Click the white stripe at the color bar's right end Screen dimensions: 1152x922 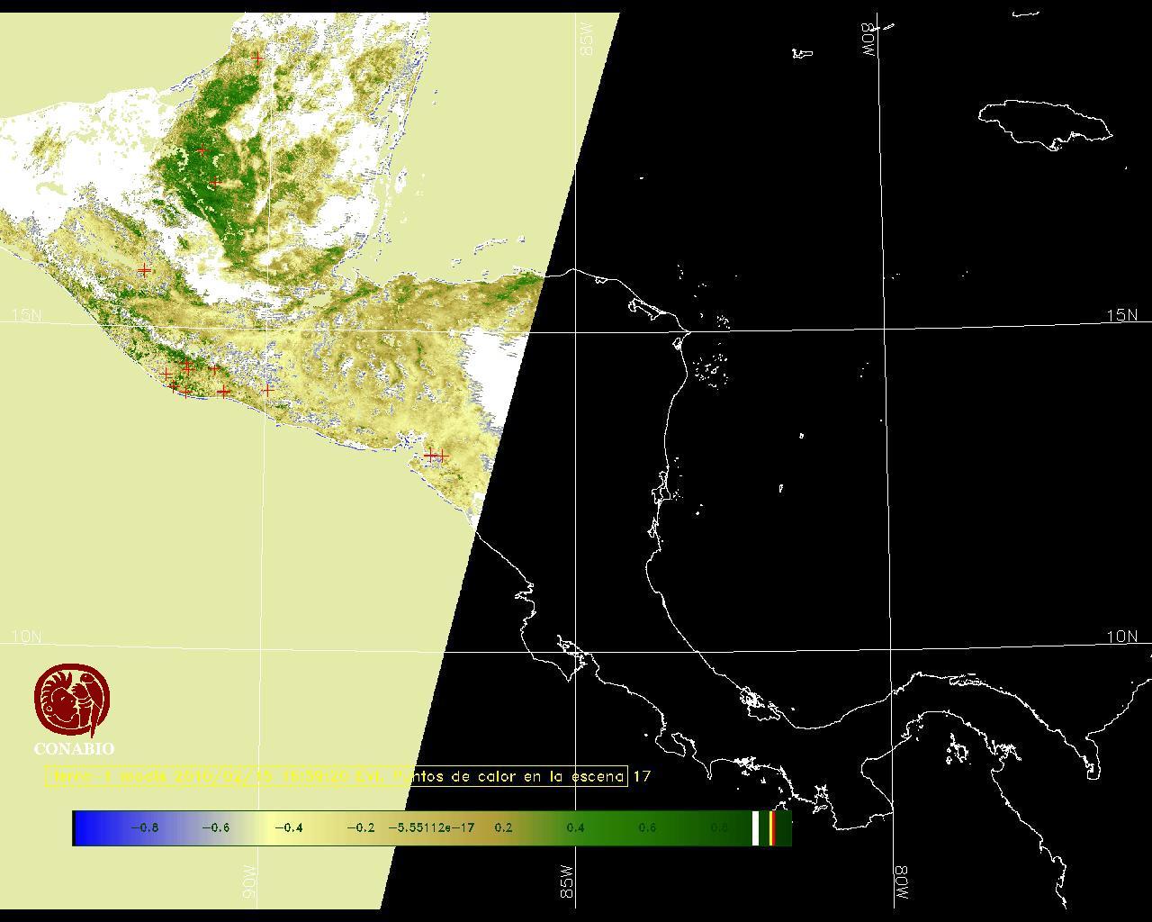755,827
